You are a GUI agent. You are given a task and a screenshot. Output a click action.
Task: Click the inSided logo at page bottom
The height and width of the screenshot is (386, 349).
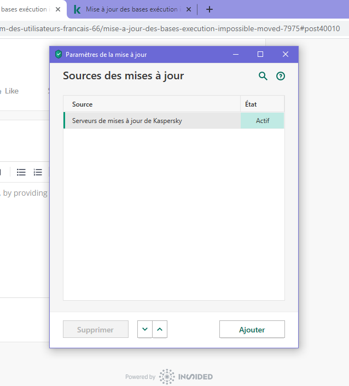click(186, 377)
